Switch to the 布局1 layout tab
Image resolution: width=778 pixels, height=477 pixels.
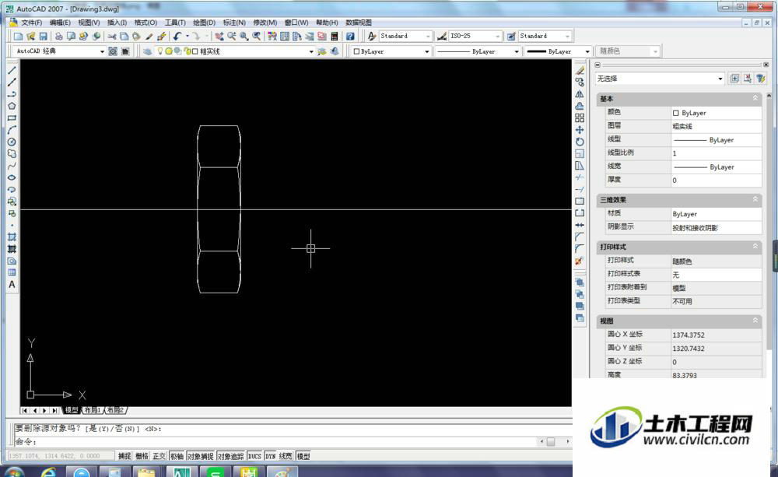pyautogui.click(x=93, y=410)
